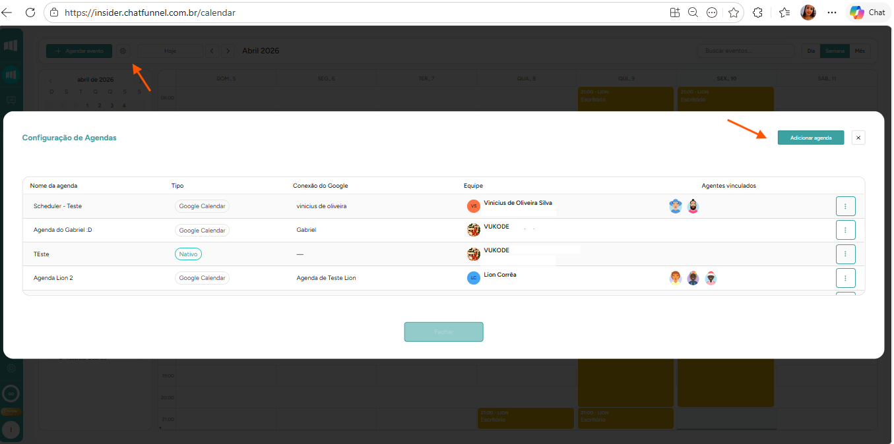Click the Google connection vinicius de oliveira
Image resolution: width=894 pixels, height=444 pixels.
click(x=321, y=206)
